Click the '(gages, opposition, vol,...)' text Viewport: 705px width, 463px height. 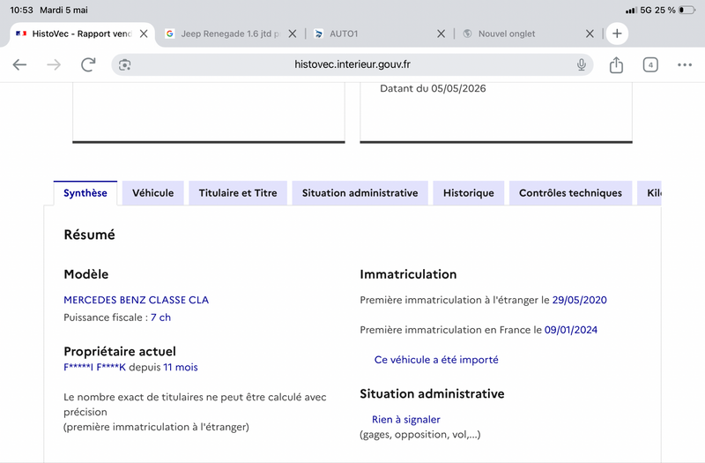[420, 434]
